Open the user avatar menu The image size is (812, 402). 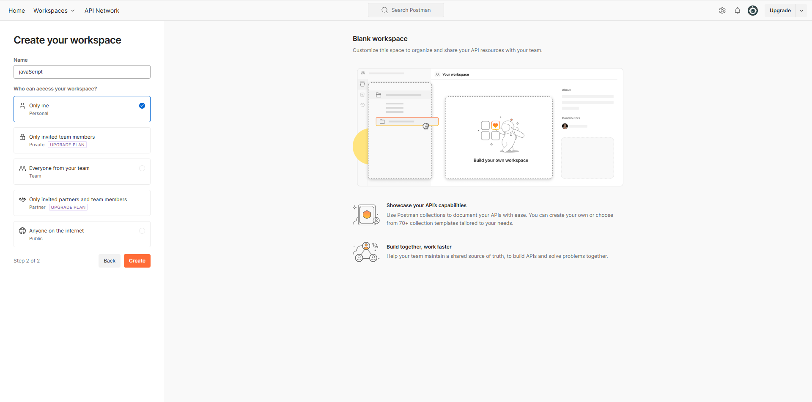(x=753, y=11)
